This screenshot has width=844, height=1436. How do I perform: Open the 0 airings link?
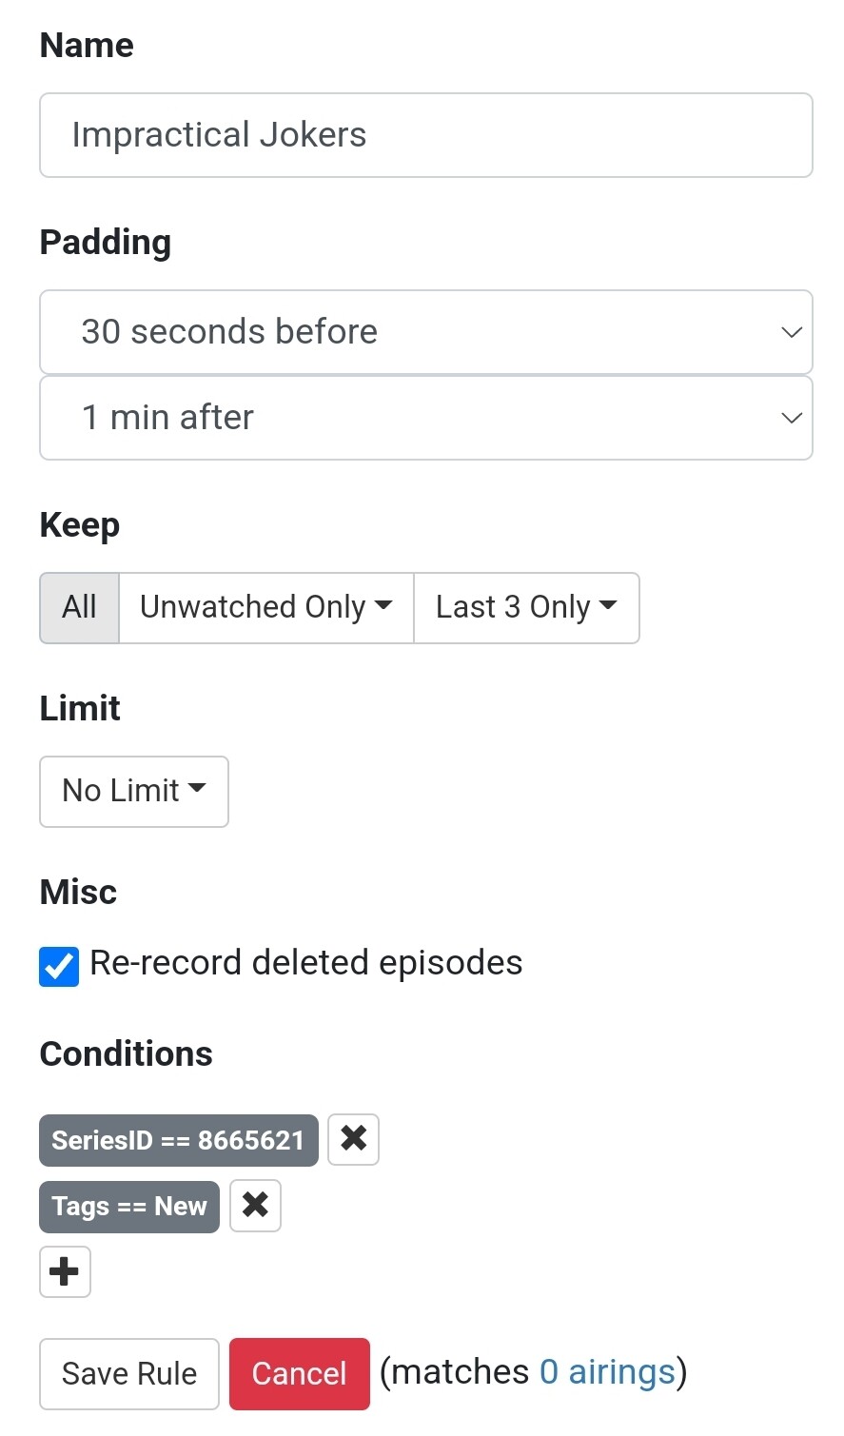click(x=607, y=1371)
